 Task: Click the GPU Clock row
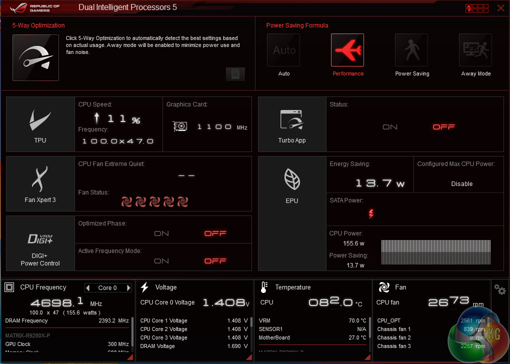click(x=67, y=344)
